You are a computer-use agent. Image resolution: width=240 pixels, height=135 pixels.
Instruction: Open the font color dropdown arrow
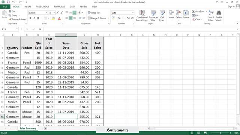[x=62, y=18]
